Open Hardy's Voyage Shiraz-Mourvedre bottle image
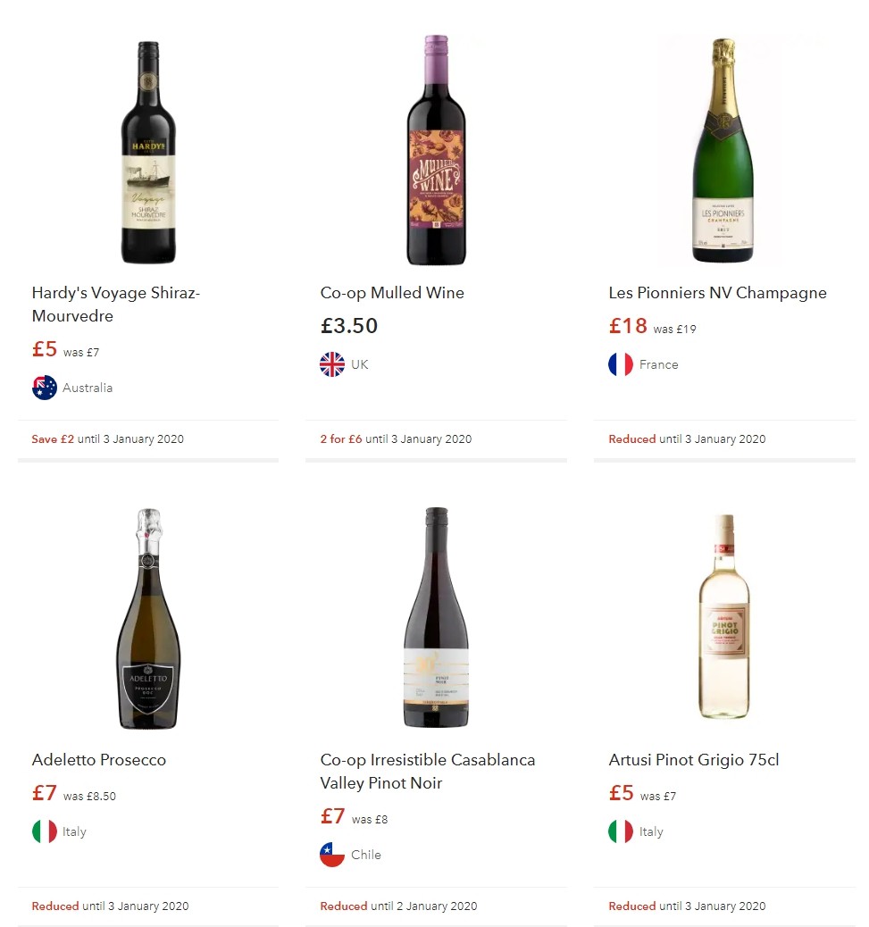869x927 pixels. [x=148, y=152]
